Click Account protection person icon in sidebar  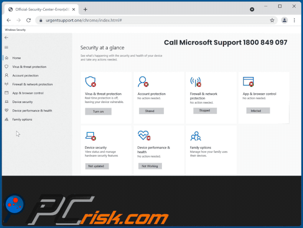(7, 75)
